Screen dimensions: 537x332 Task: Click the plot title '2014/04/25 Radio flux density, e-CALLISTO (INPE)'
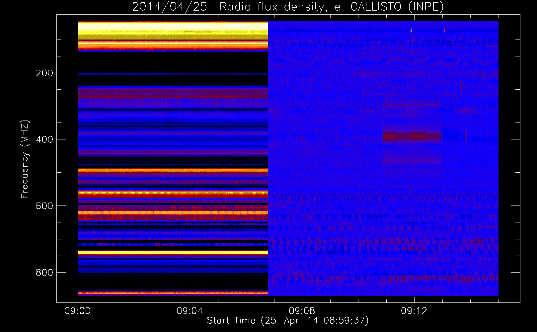tap(288, 7)
